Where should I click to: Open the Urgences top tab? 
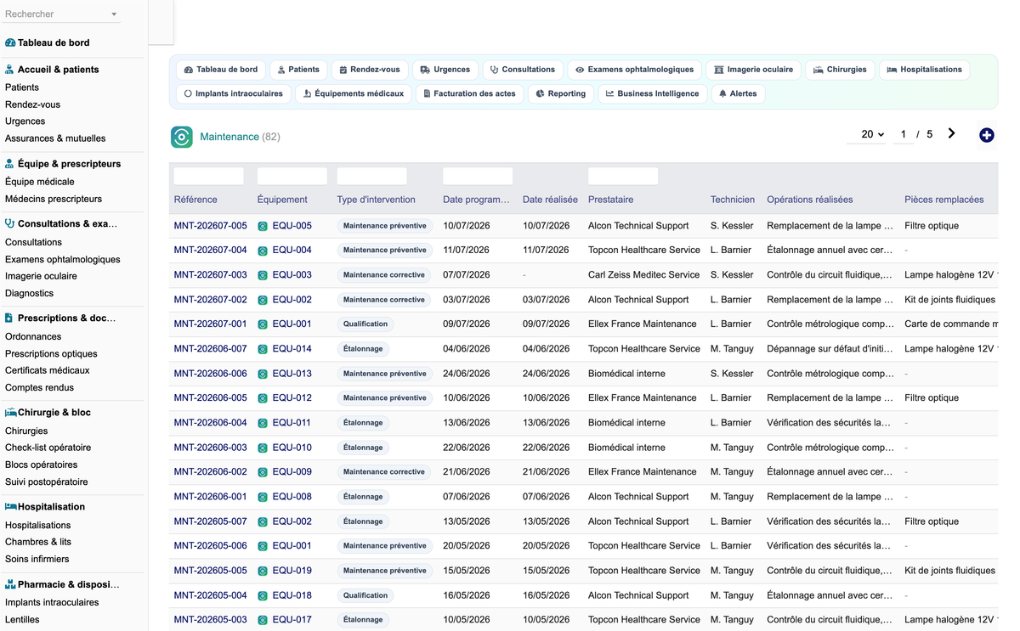445,70
